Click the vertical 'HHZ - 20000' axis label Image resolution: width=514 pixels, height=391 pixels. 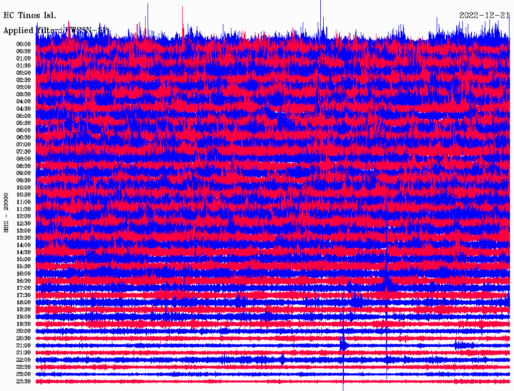click(6, 213)
